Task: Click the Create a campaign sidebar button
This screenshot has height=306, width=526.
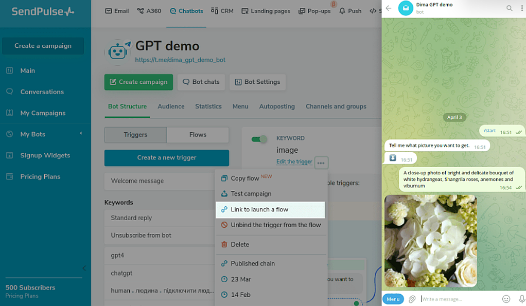Action: [43, 46]
